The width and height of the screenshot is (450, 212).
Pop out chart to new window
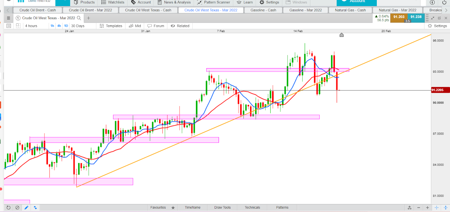click(439, 18)
